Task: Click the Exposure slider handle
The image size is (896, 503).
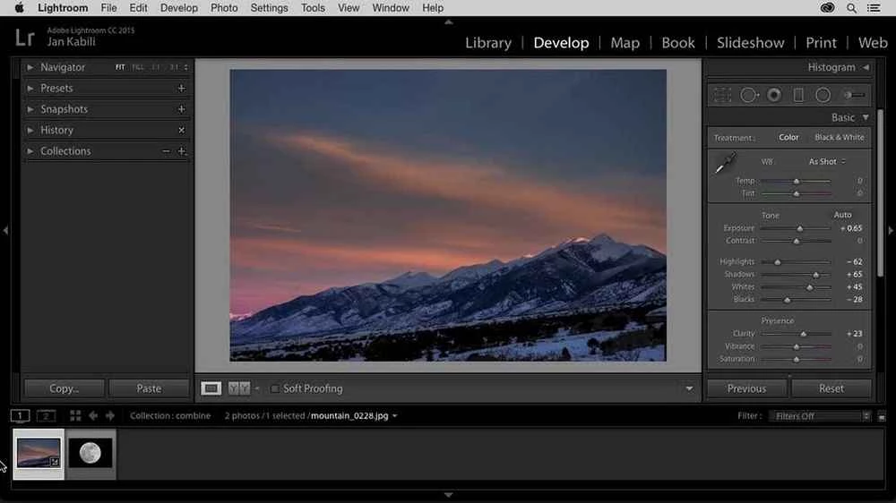Action: coord(800,229)
